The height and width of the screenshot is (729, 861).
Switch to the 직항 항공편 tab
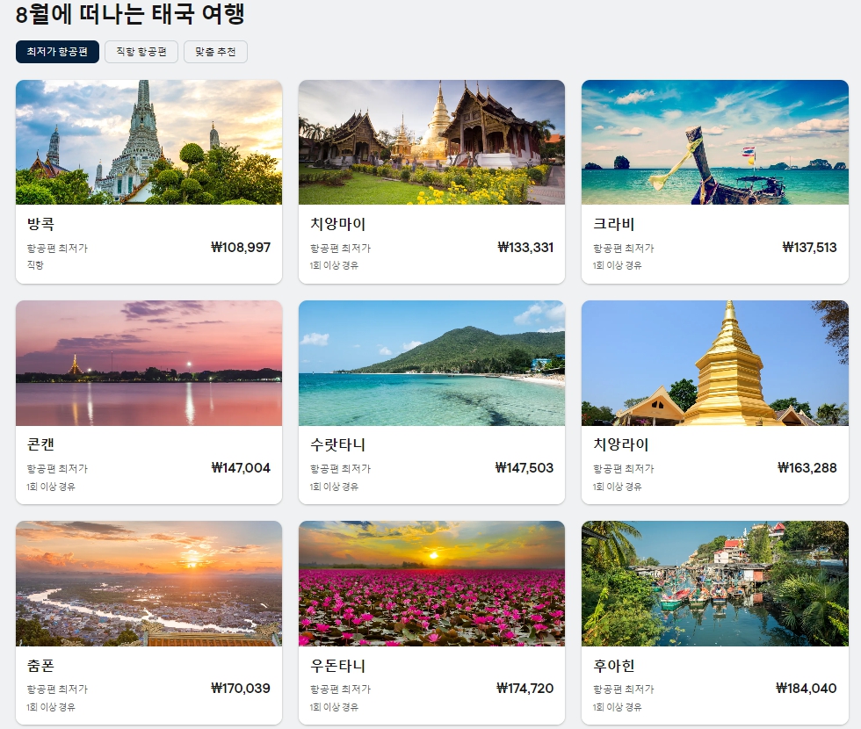tap(141, 52)
